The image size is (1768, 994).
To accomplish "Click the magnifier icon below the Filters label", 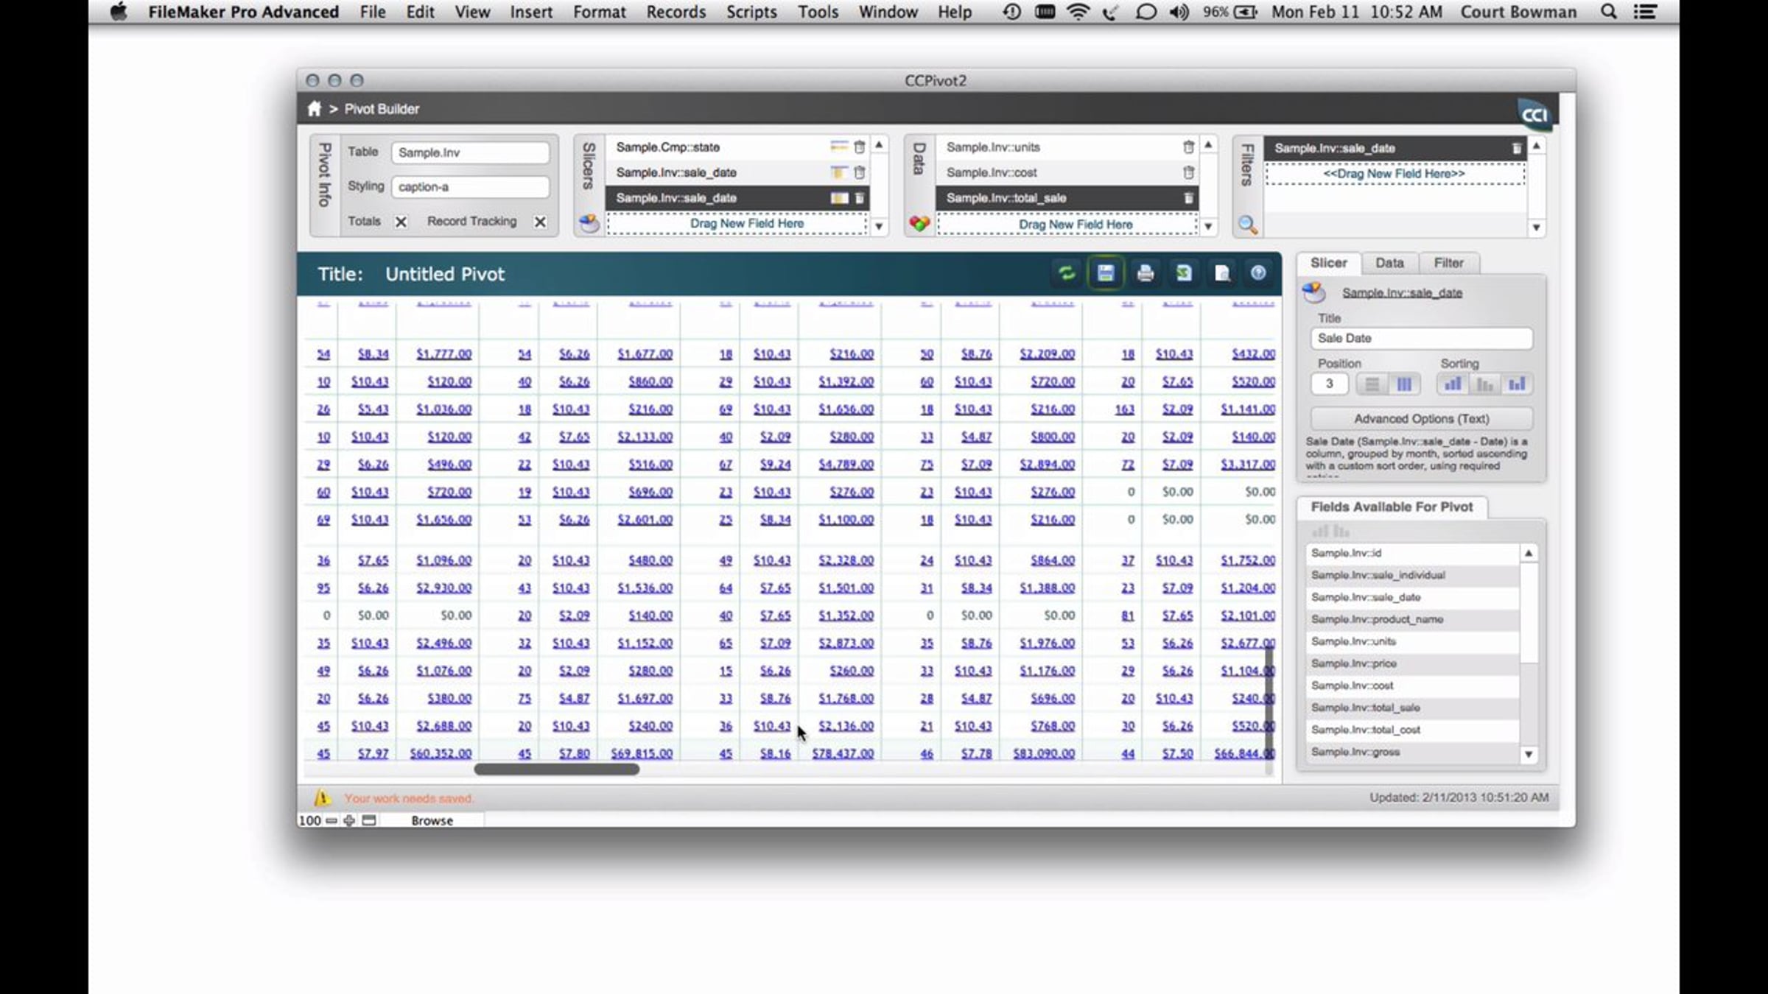I will click(x=1248, y=225).
